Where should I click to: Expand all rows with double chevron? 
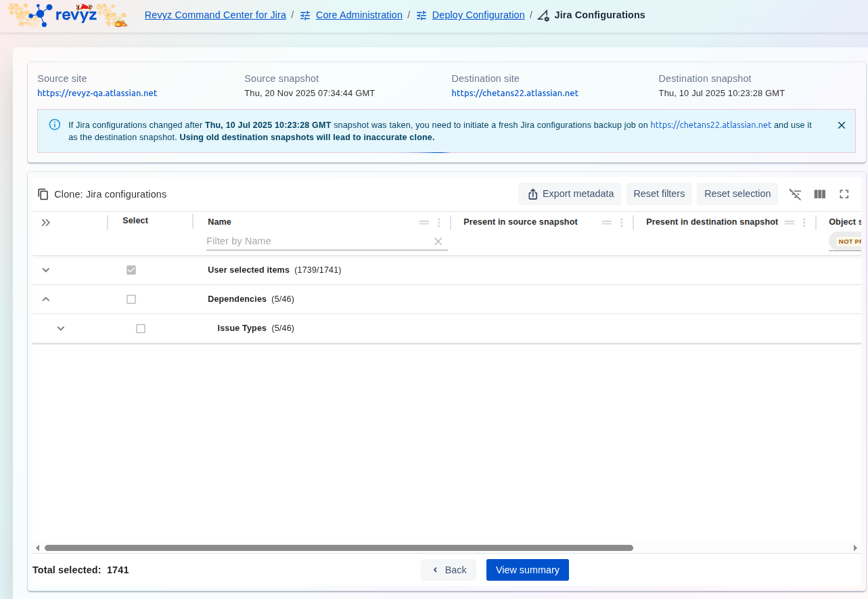46,222
